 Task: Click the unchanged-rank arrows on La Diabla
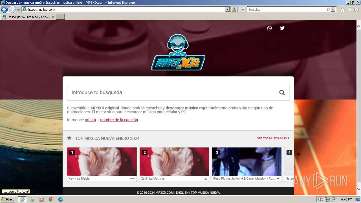click(x=133, y=179)
